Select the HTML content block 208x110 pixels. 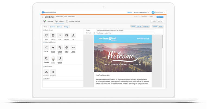point(60,36)
